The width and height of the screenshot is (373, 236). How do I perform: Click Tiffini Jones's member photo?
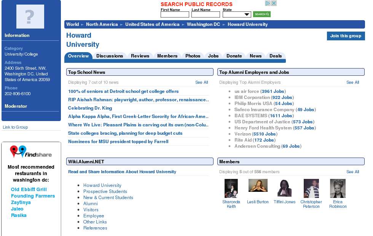pos(285,188)
